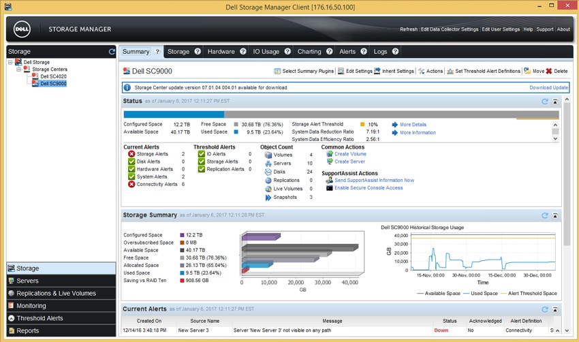
Task: Click Edit Settings for Dell SC9000
Action: click(355, 71)
